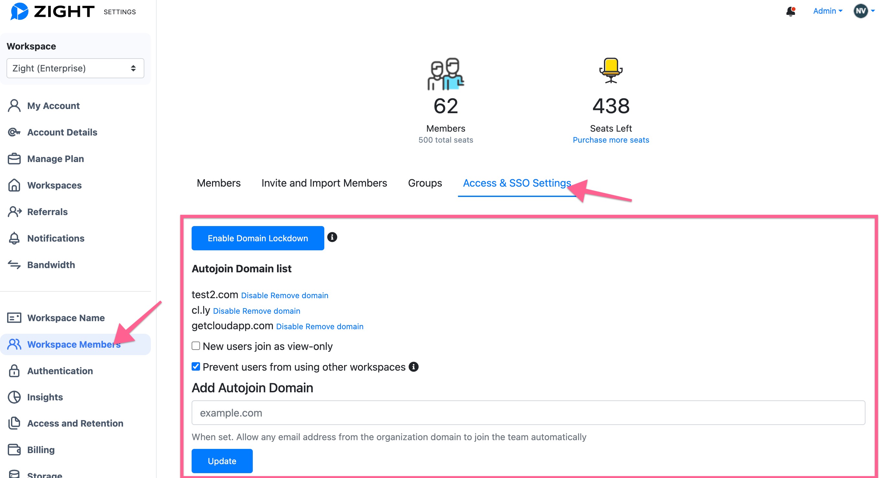
Task: Open Manage Plan settings
Action: pos(55,159)
